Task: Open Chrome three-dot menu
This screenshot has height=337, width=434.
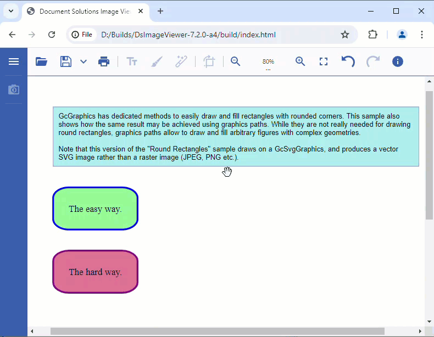Action: coord(422,35)
